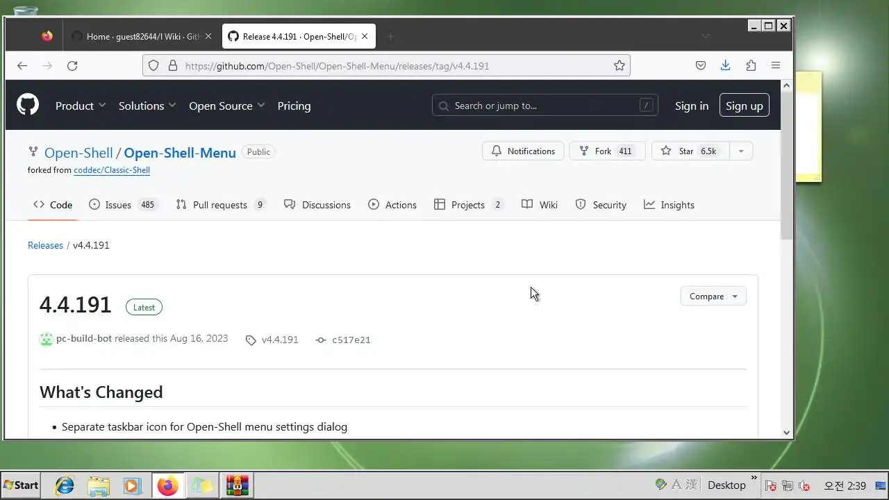Click the commit icon beside c517e21
889x500 pixels.
point(320,340)
